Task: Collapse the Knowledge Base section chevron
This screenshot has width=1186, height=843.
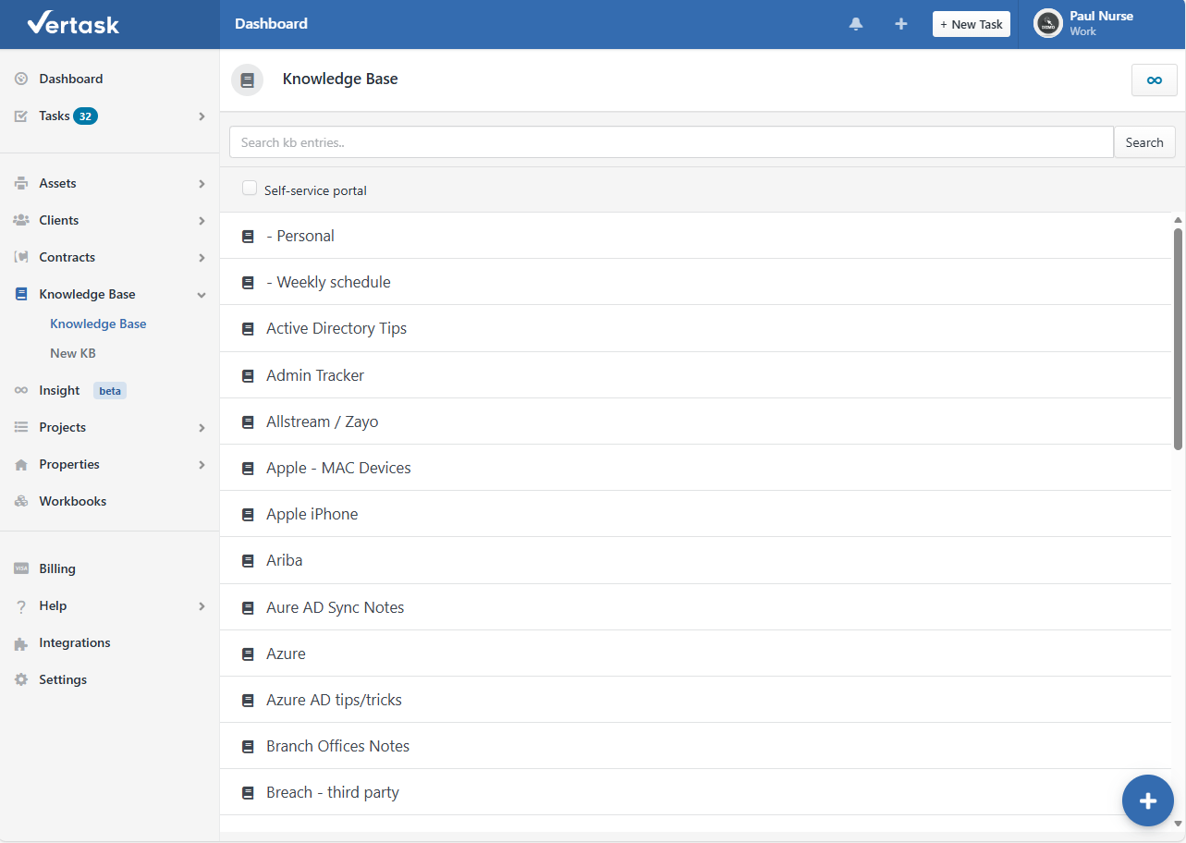Action: 201,294
